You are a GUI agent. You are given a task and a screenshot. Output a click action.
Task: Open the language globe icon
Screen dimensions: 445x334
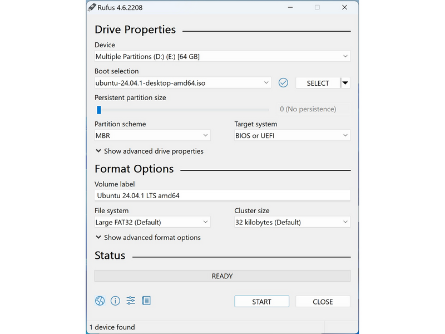coord(100,301)
